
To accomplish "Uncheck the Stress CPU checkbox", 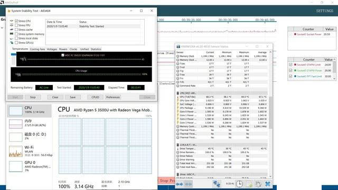I will (16, 21).
